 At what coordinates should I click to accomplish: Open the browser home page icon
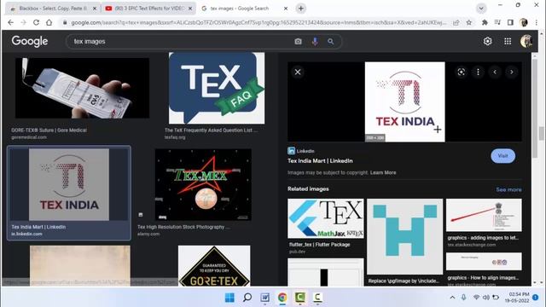tap(49, 22)
